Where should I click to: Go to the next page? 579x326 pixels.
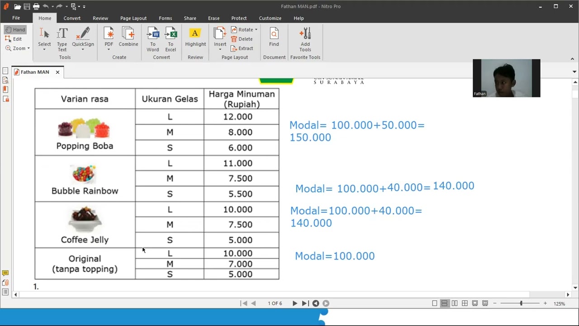[x=295, y=303]
